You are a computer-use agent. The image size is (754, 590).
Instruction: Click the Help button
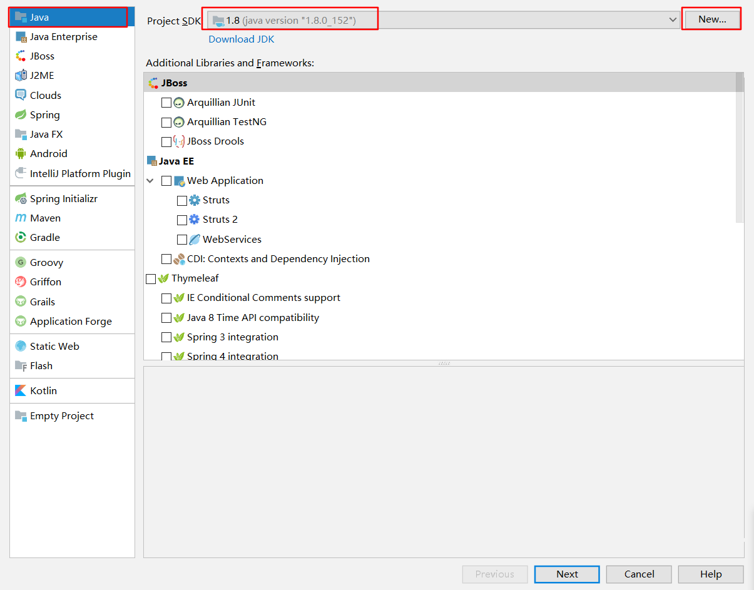(x=711, y=574)
